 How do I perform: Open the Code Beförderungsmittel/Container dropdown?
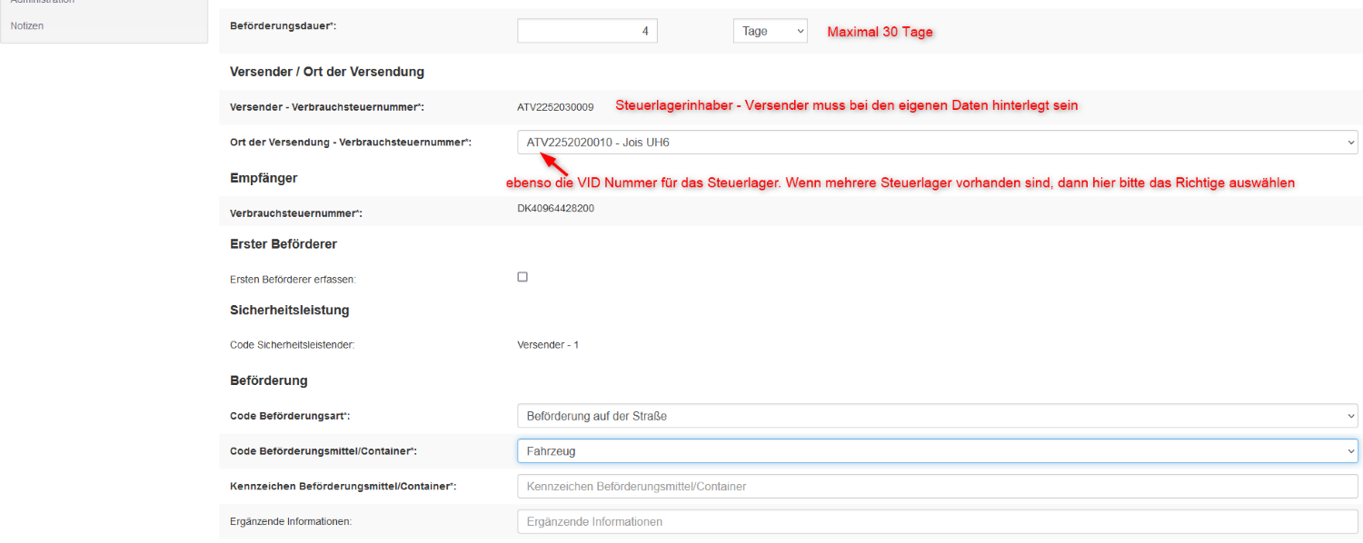[x=936, y=450]
